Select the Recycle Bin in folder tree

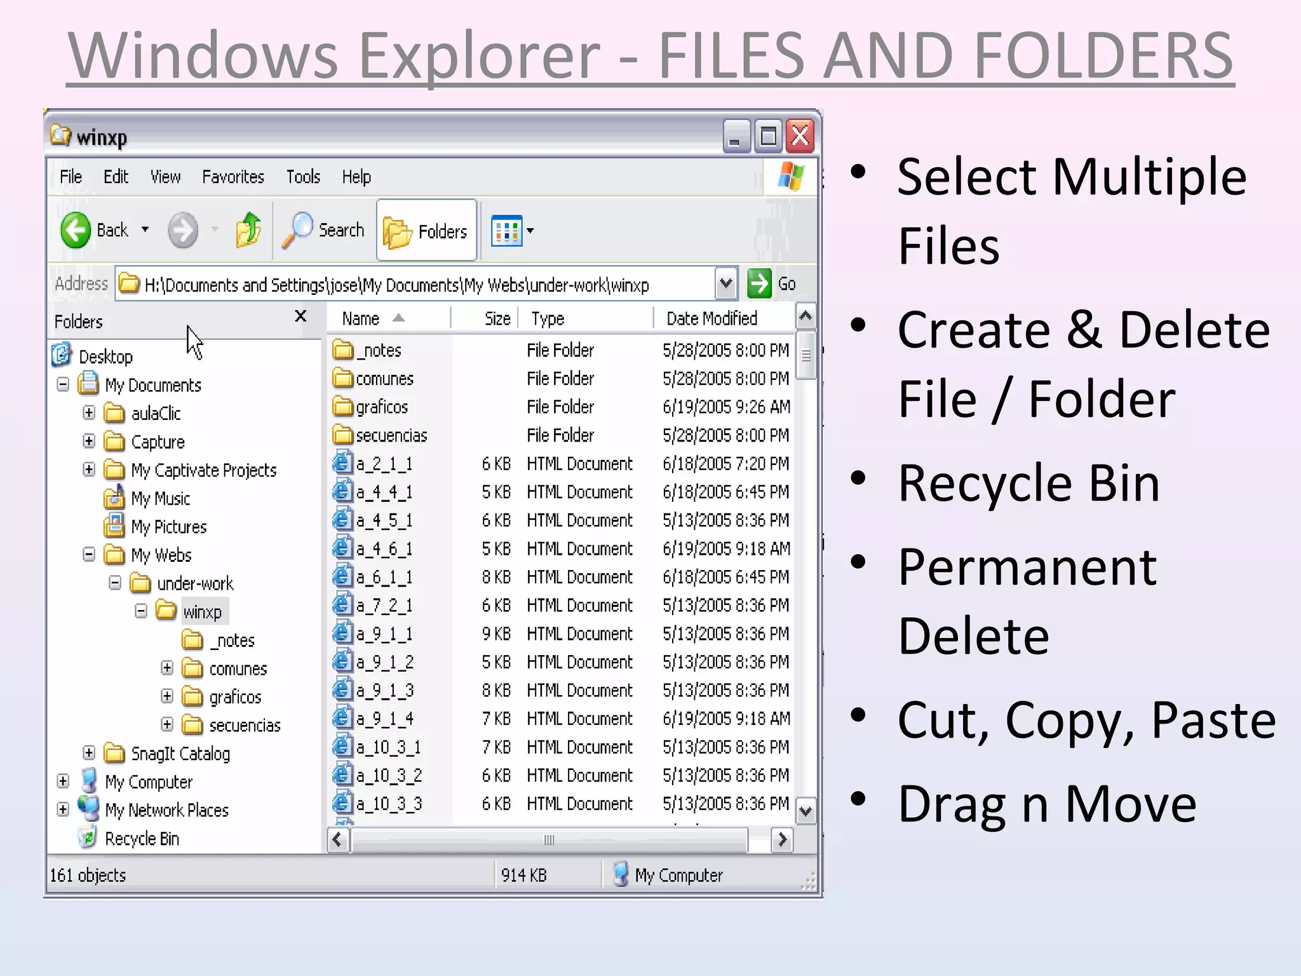point(142,839)
